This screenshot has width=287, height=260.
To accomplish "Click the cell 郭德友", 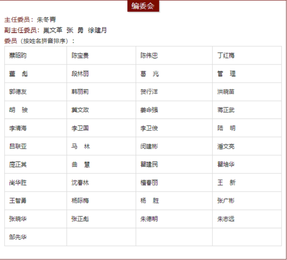I will [x=36, y=92].
